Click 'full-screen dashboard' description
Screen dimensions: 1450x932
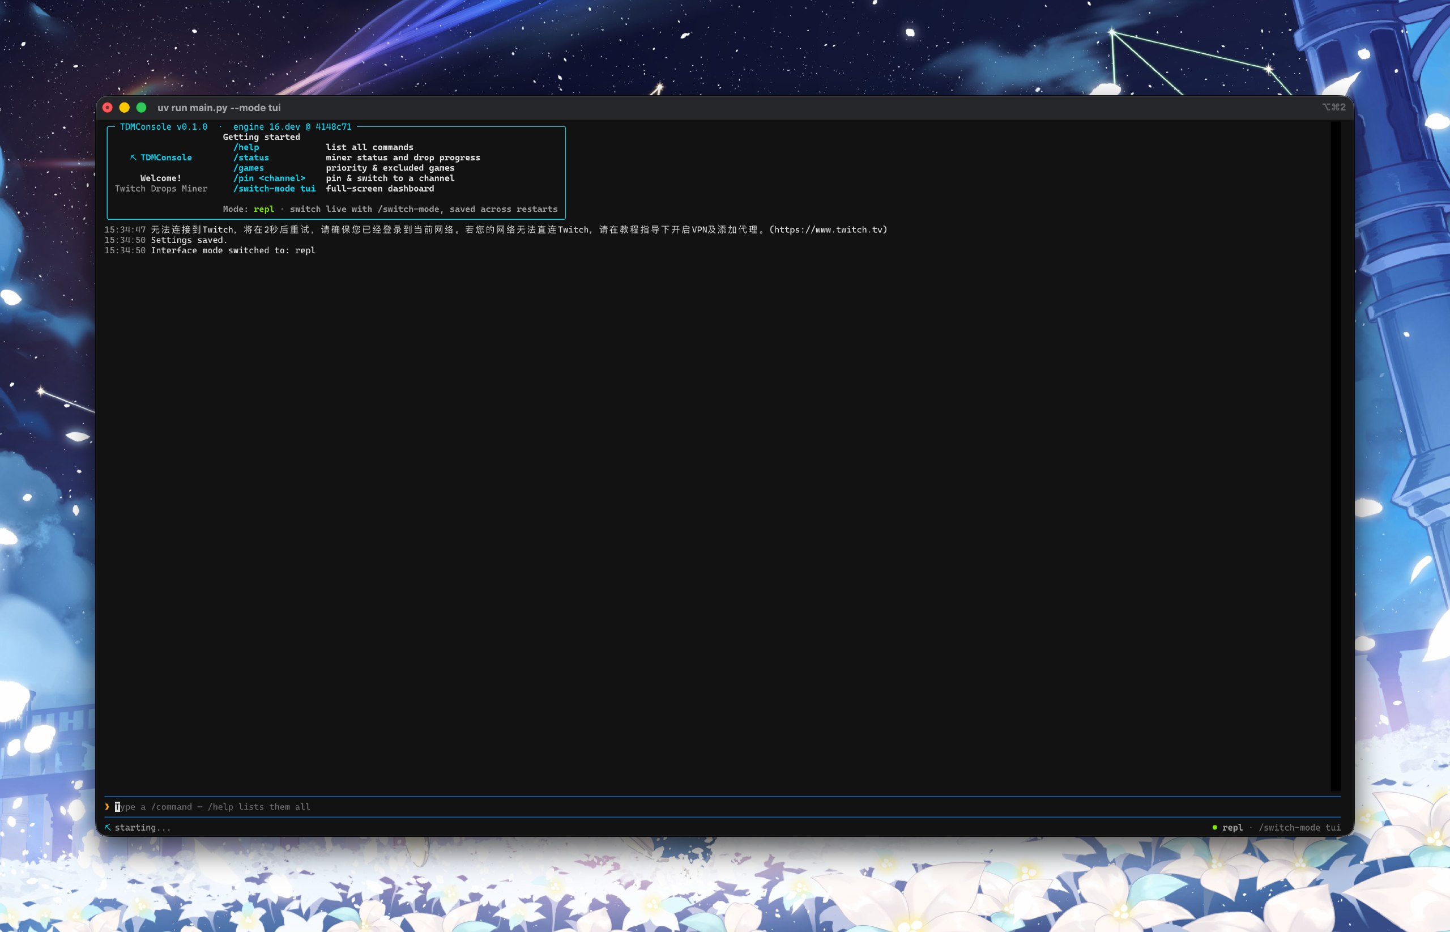click(380, 188)
